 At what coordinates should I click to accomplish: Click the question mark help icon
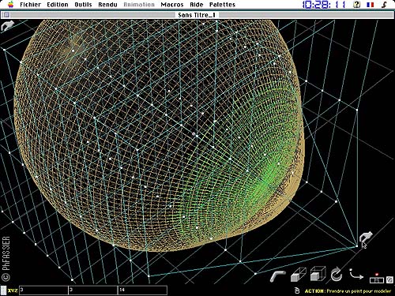(356, 5)
